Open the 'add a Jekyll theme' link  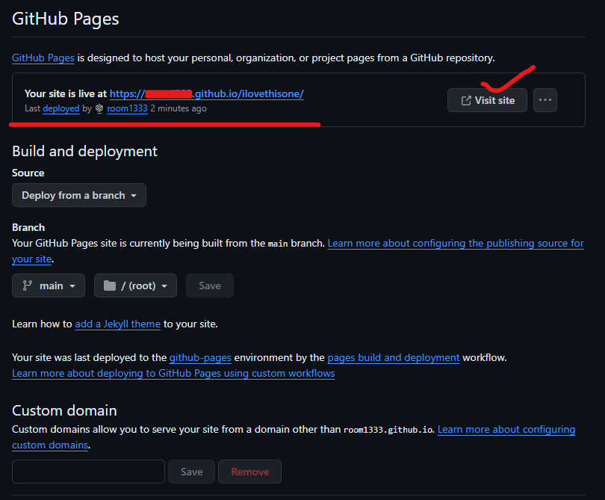click(x=118, y=324)
